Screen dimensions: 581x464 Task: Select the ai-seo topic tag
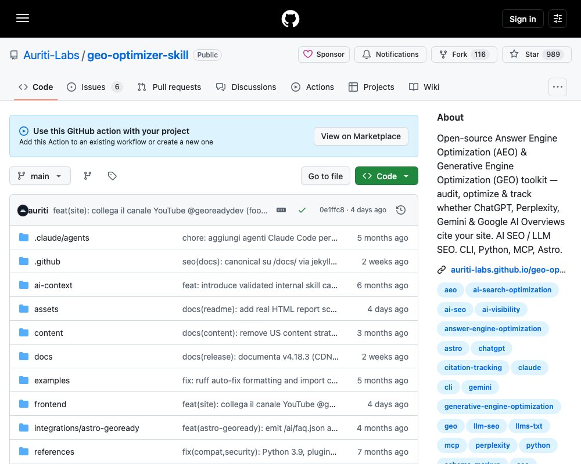point(455,309)
